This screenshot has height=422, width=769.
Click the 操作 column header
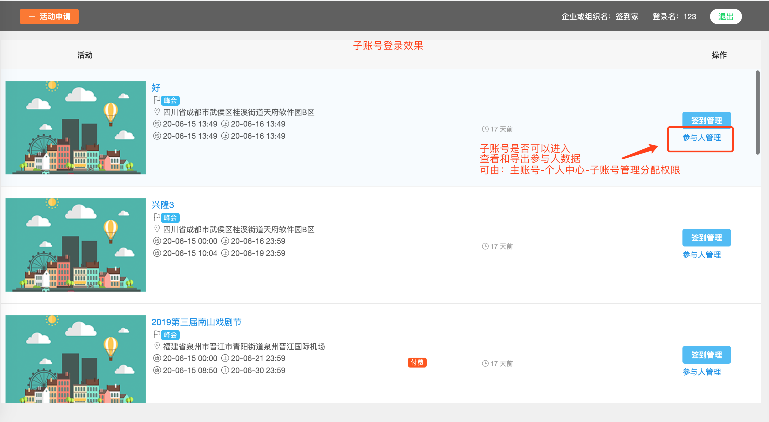click(719, 55)
